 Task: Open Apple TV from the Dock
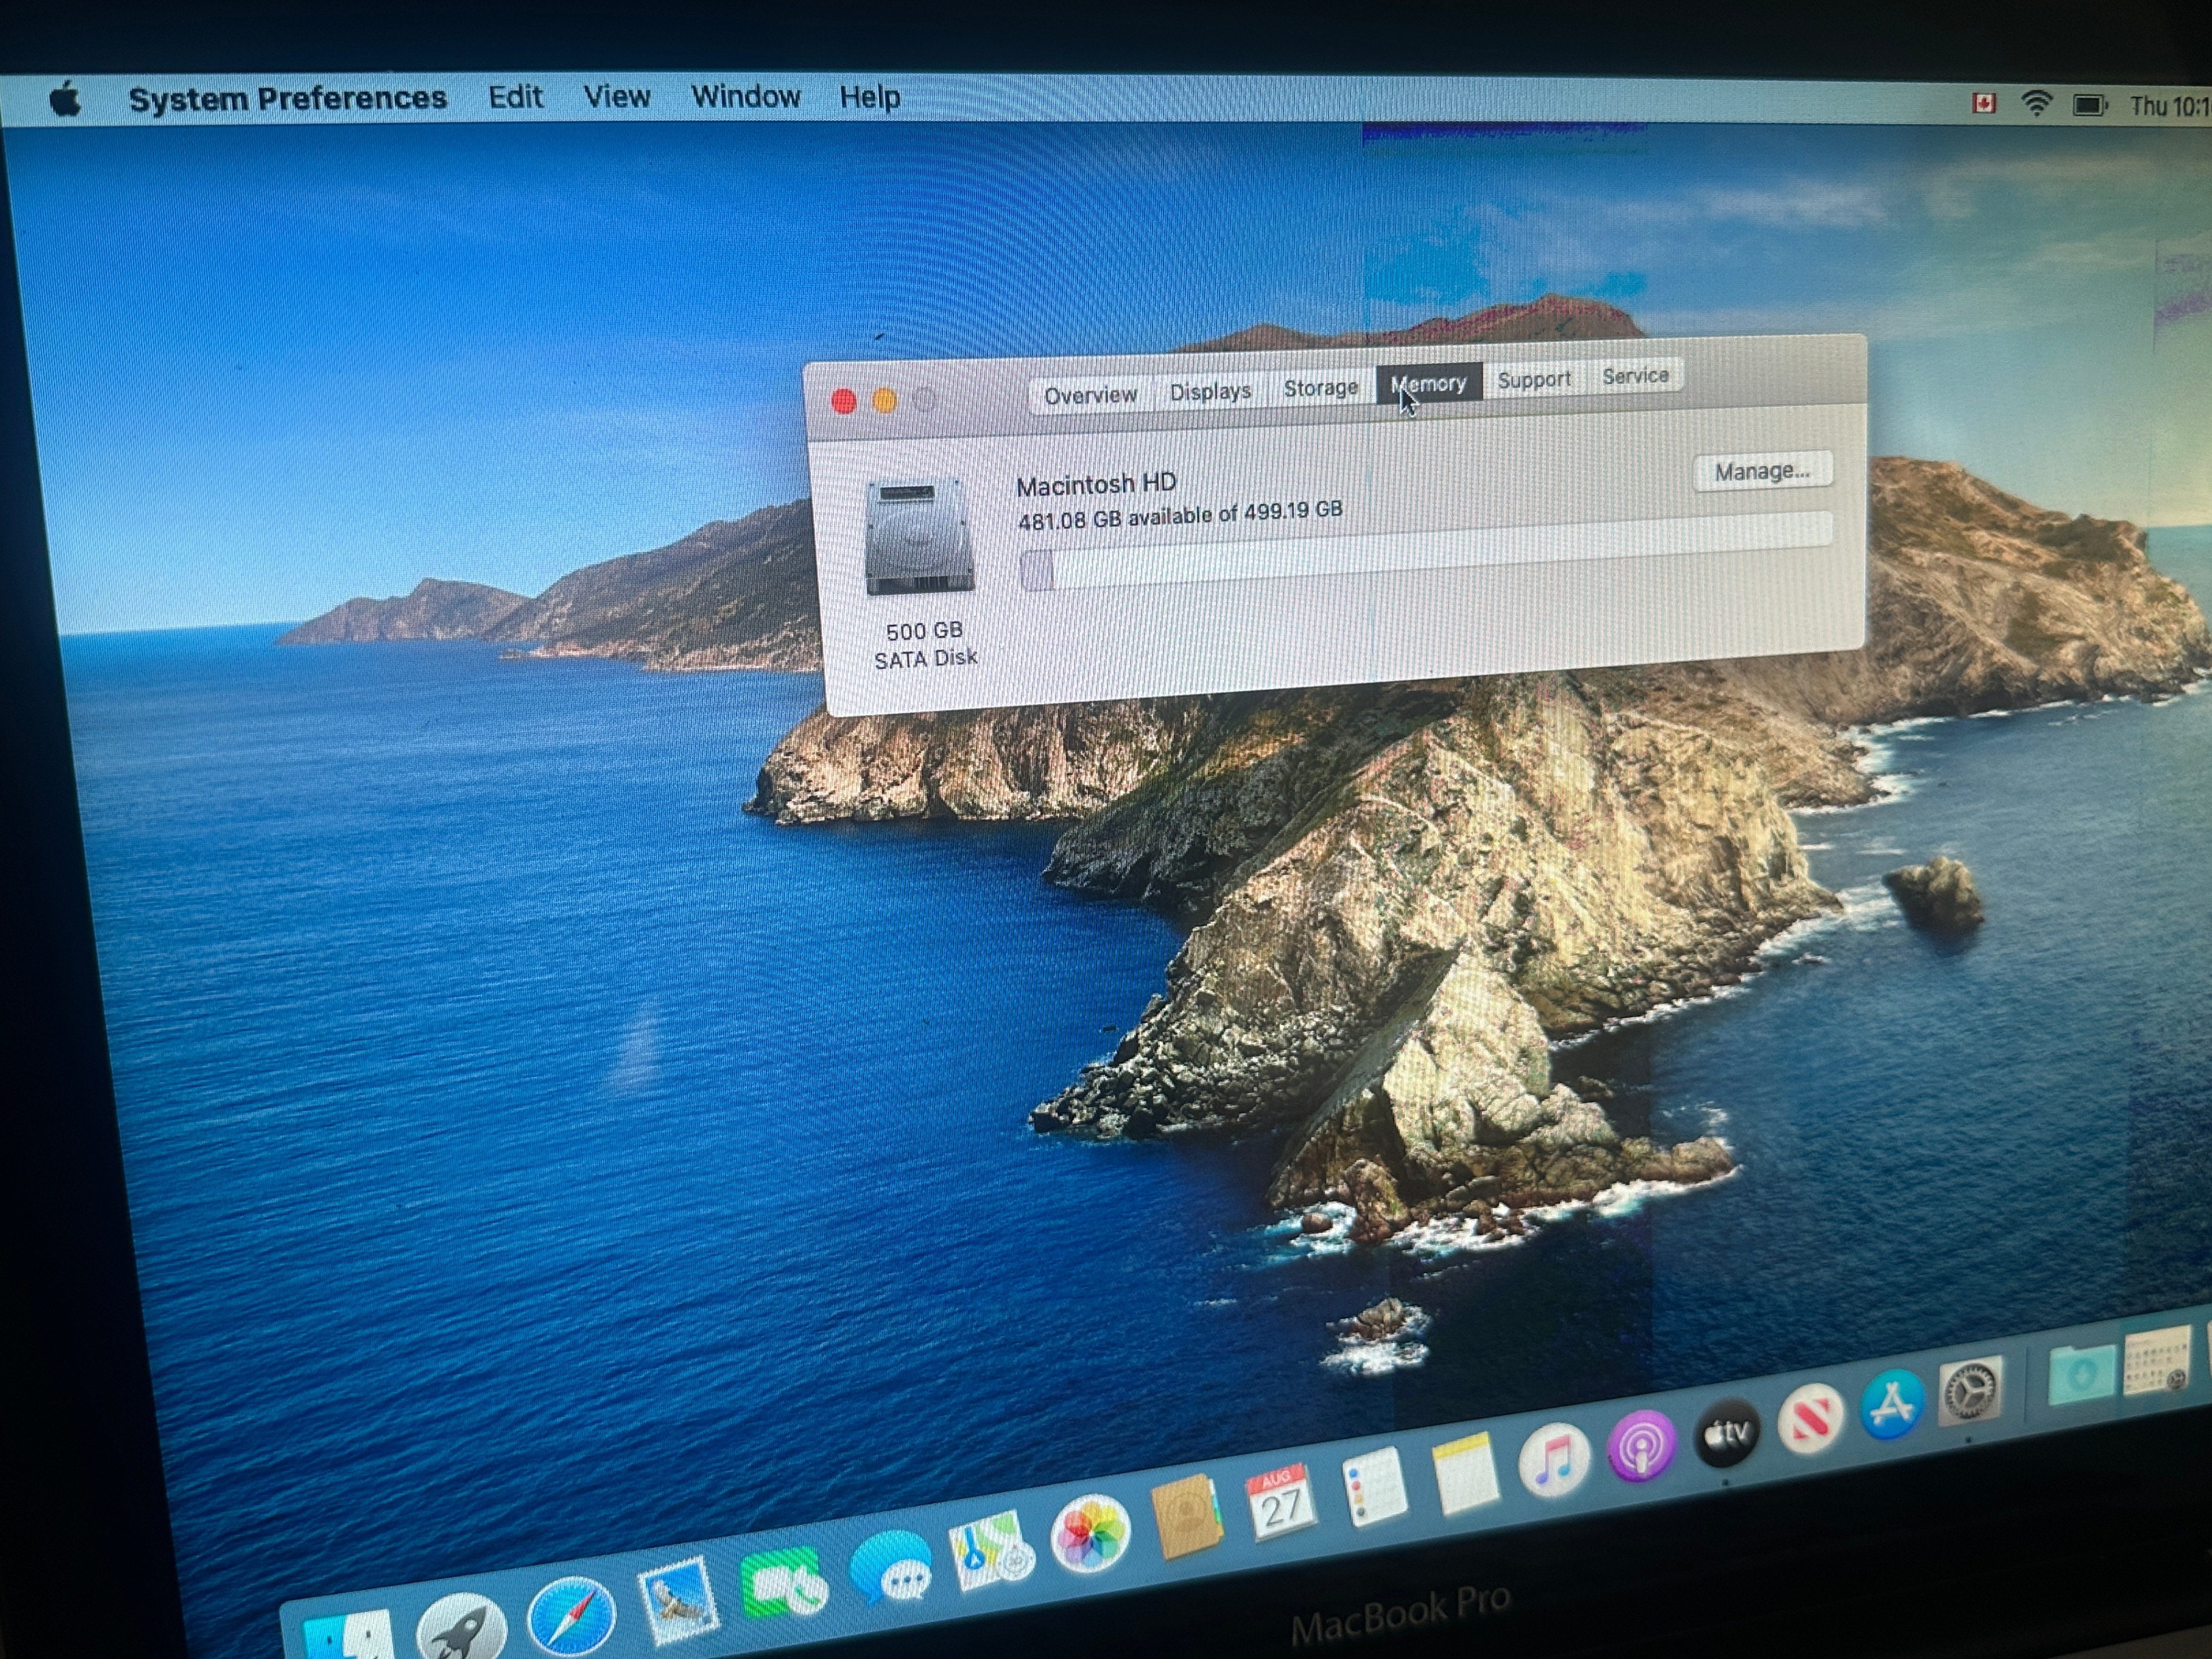tap(1728, 1432)
